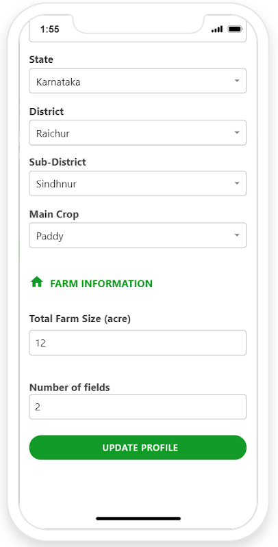Select the Karnataka value in State field

click(58, 82)
